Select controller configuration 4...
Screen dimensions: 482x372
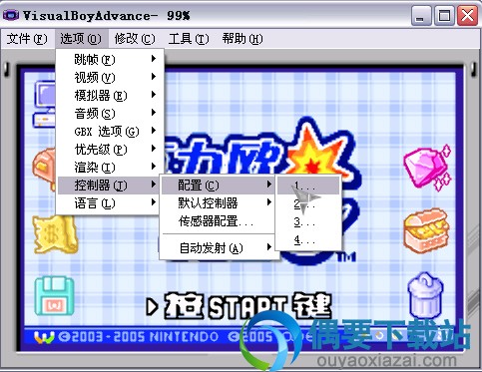coord(308,239)
